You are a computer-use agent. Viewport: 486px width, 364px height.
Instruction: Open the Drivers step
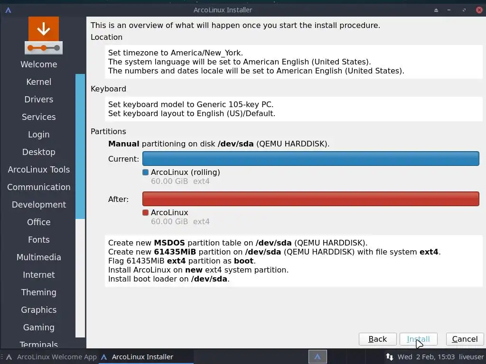click(x=39, y=100)
